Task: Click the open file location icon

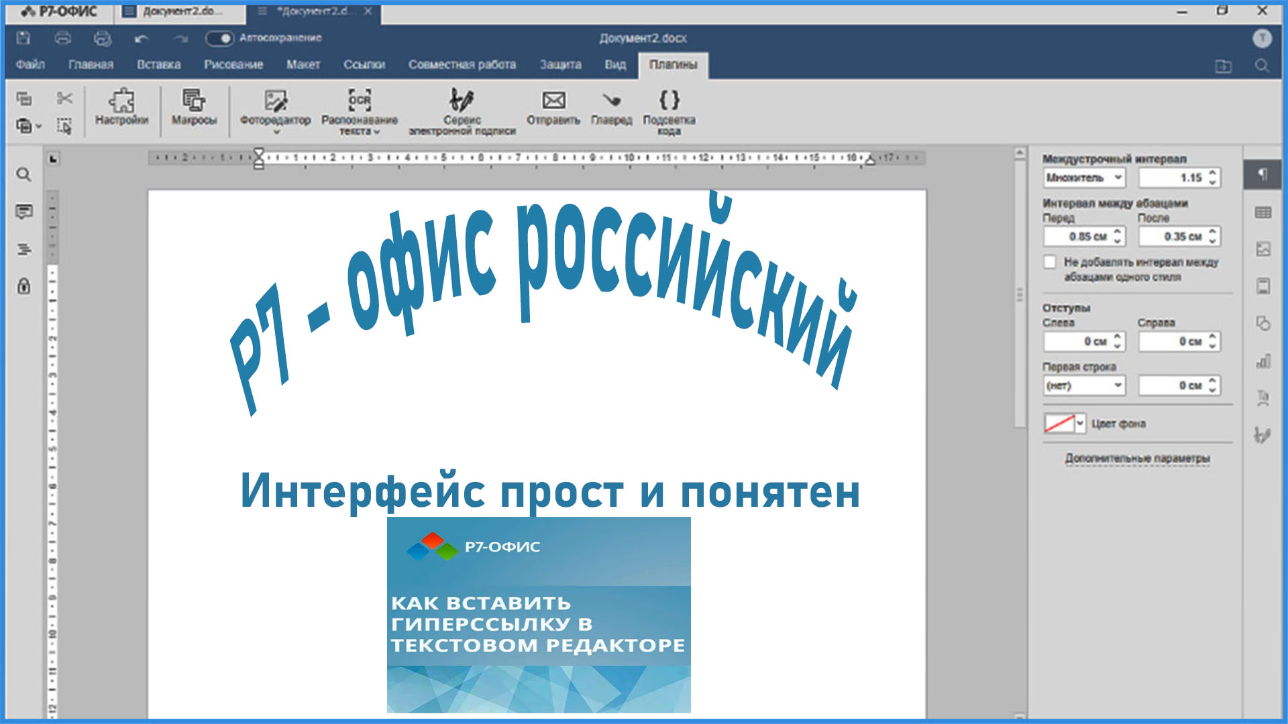Action: [x=1223, y=66]
